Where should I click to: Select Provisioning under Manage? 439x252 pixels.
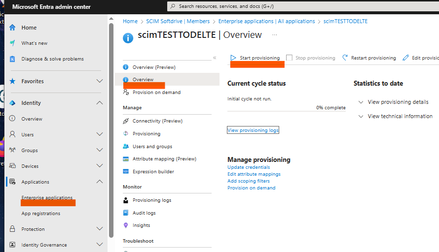[x=146, y=133]
